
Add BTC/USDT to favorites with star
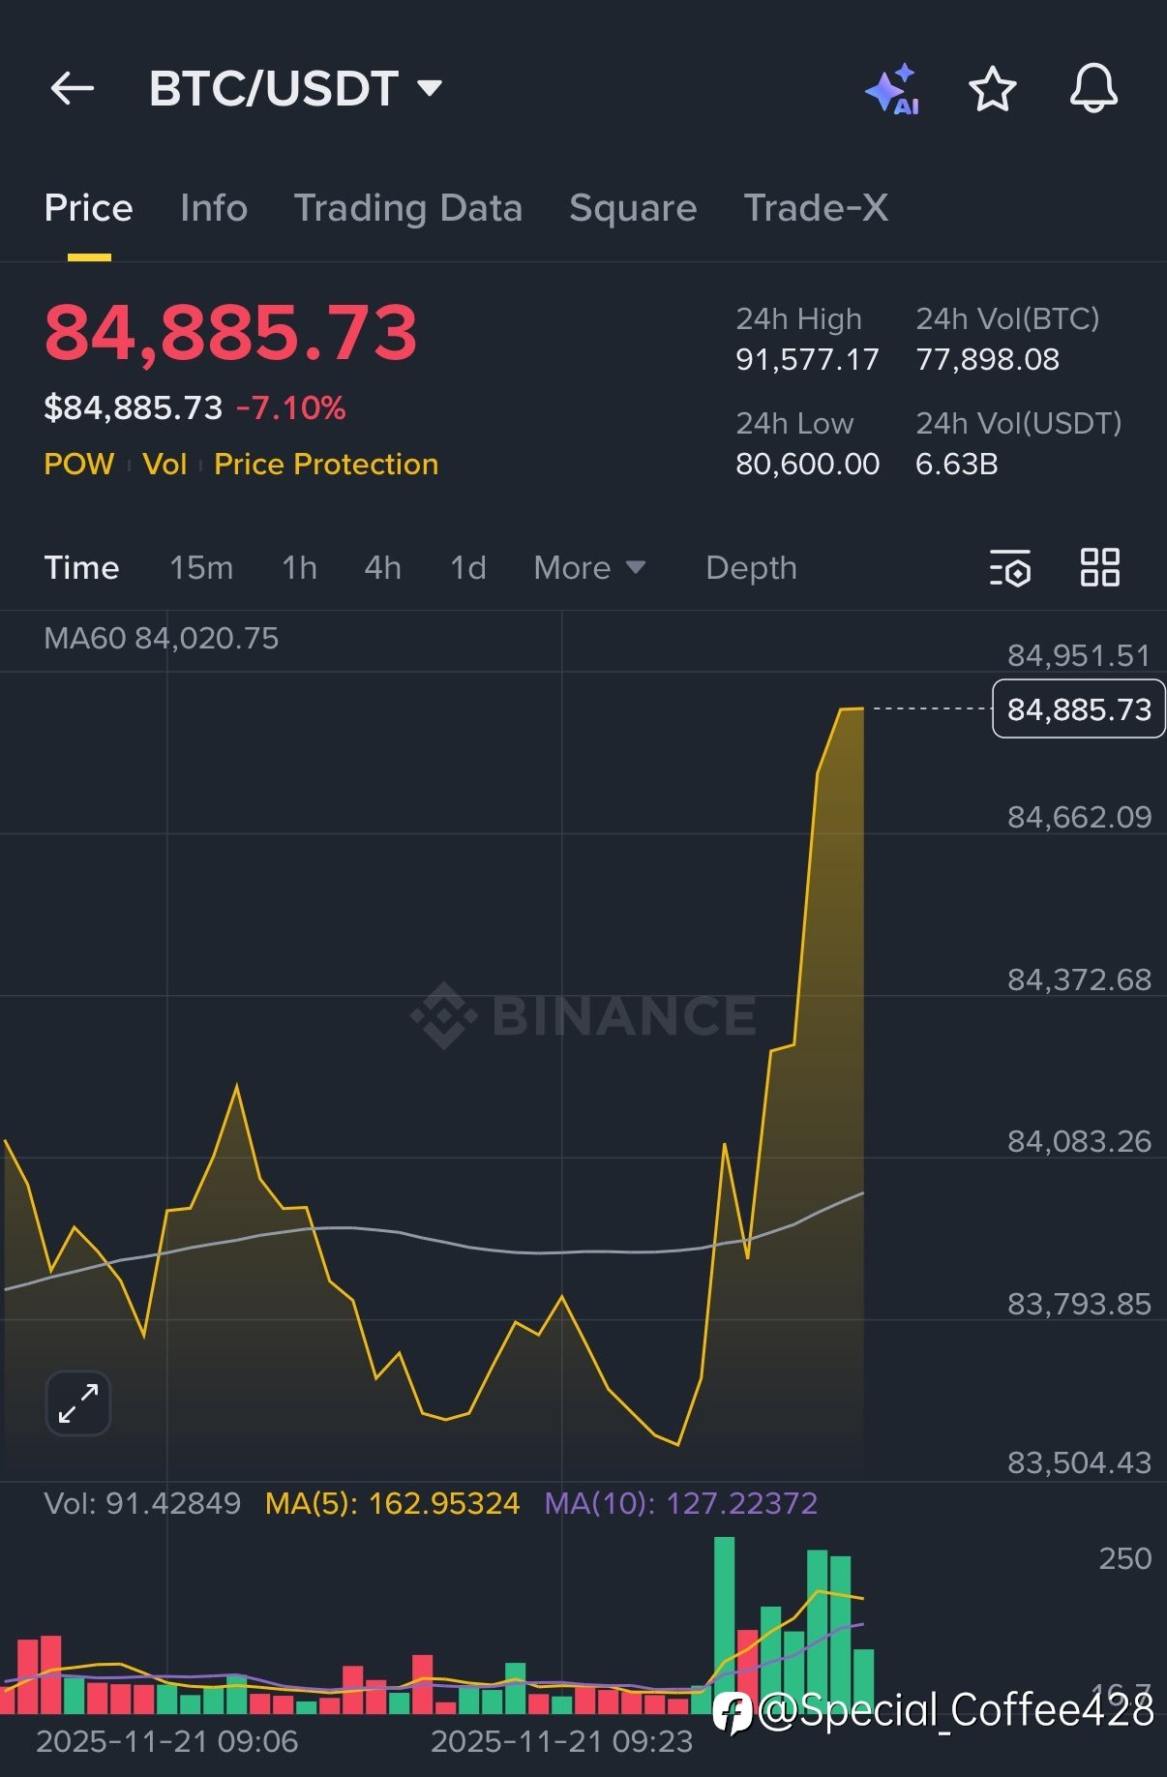pyautogui.click(x=992, y=89)
